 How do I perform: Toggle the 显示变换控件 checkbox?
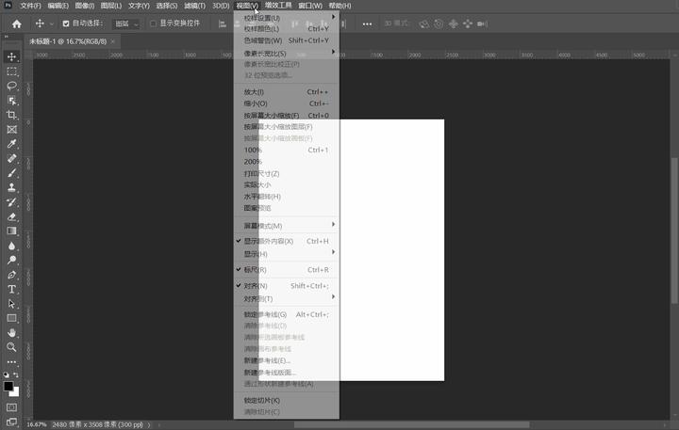point(153,24)
